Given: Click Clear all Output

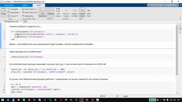Looking at the screenshot, I should (x=66, y=12).
